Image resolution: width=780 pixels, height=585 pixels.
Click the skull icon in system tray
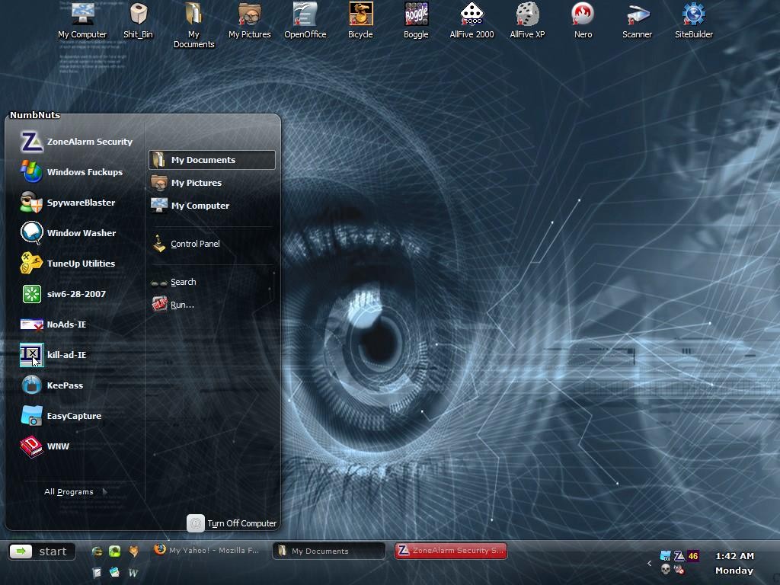point(665,570)
